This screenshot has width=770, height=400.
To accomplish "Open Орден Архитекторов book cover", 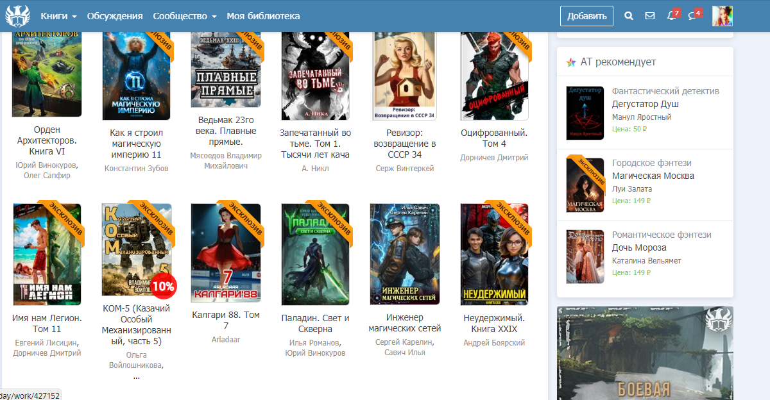I will [47, 74].
